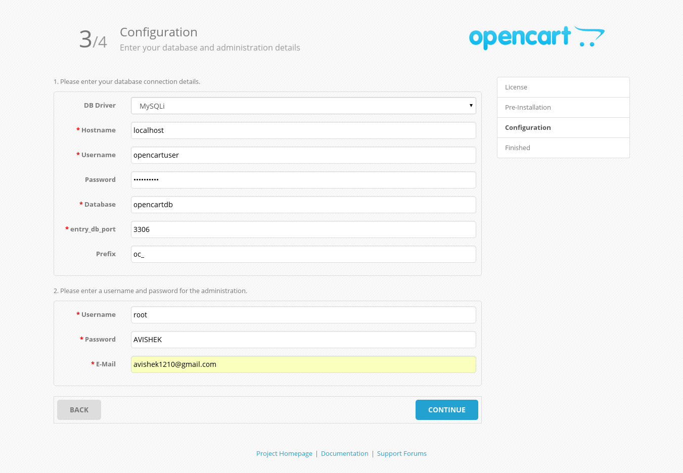This screenshot has width=683, height=473.
Task: Click the BACK button
Action: click(x=79, y=410)
